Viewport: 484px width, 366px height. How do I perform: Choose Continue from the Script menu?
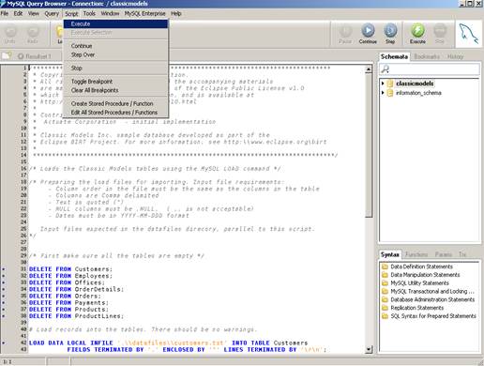point(115,46)
